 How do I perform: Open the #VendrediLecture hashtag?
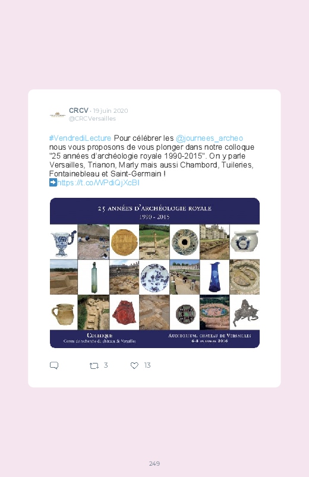coord(80,138)
